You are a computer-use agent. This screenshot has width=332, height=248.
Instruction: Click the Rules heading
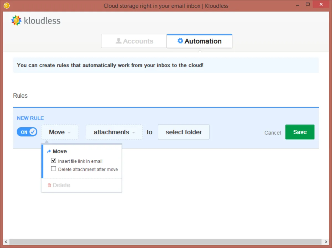tap(20, 96)
